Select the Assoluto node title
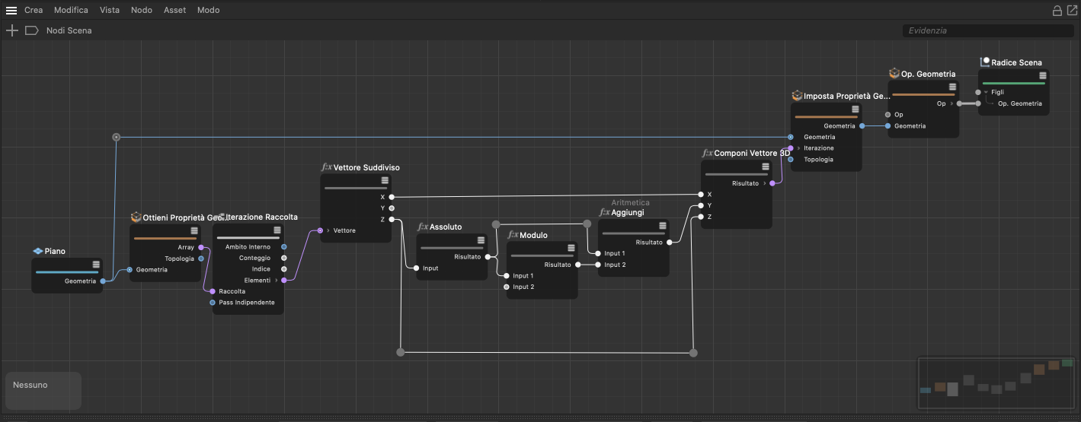 tap(446, 227)
